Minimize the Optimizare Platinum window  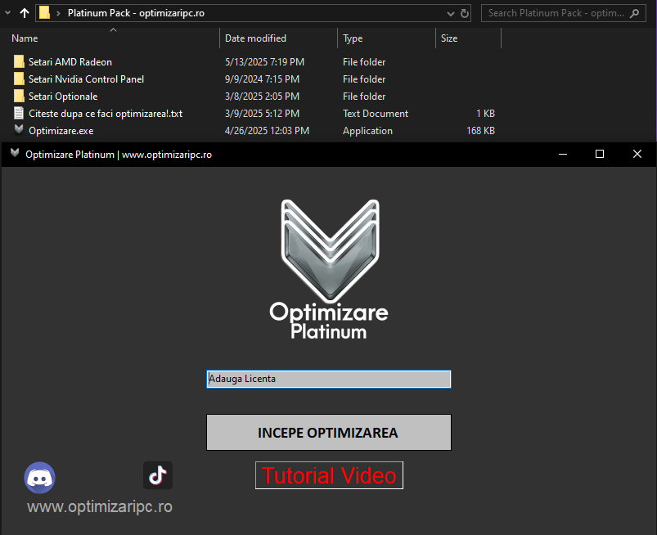[x=563, y=154]
